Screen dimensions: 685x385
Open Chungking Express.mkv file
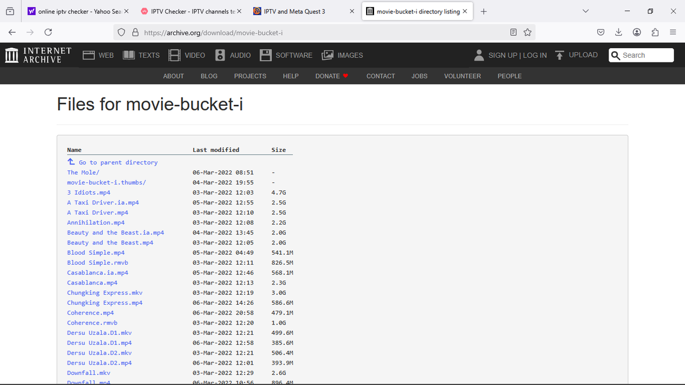tap(105, 292)
